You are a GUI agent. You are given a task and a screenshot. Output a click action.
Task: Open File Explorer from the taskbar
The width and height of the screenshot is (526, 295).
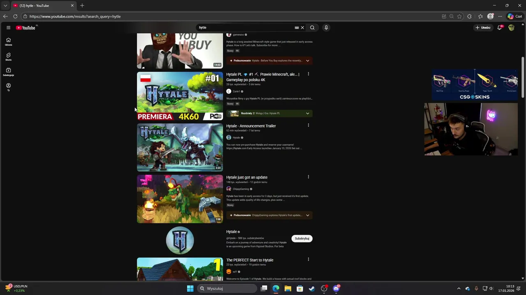click(x=288, y=288)
